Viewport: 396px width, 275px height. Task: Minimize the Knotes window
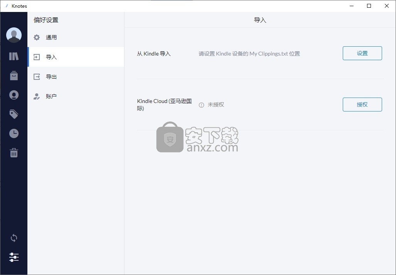click(351, 6)
